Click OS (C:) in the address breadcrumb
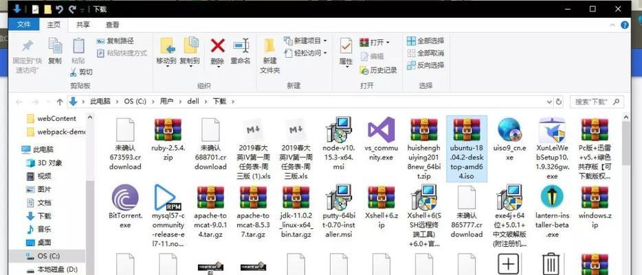This screenshot has width=642, height=275. point(135,101)
